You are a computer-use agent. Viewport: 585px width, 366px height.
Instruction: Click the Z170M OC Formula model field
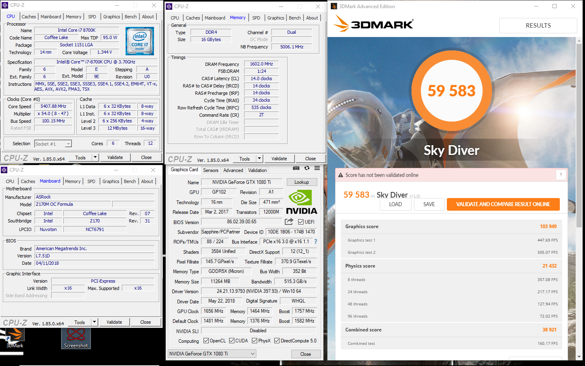coord(73,204)
